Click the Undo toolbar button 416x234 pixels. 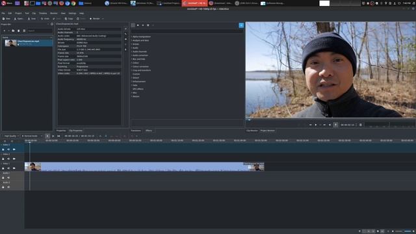(x=45, y=19)
